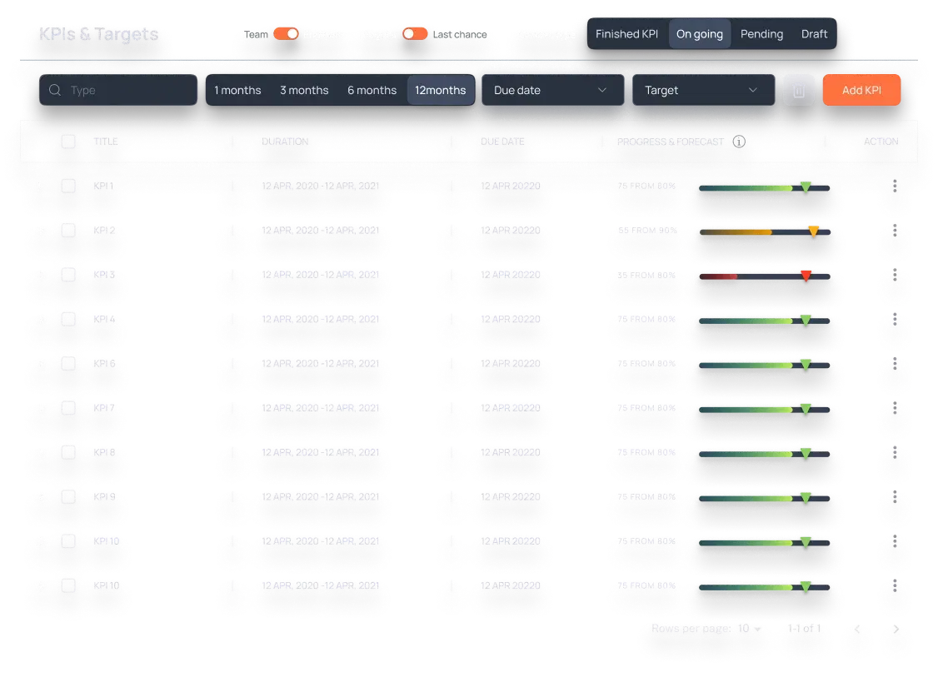
Task: Change the Rows per page dropdown
Action: 749,629
